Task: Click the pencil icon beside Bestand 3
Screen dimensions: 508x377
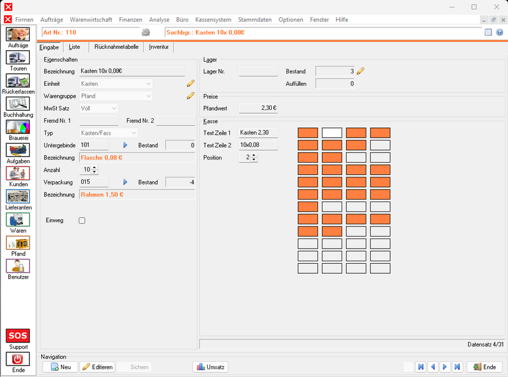Action: [x=361, y=71]
